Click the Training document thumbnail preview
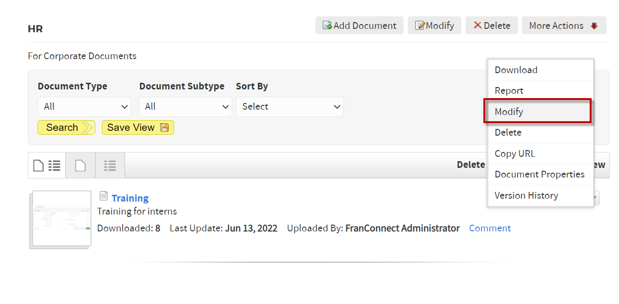The height and width of the screenshot is (304, 619). (61, 219)
